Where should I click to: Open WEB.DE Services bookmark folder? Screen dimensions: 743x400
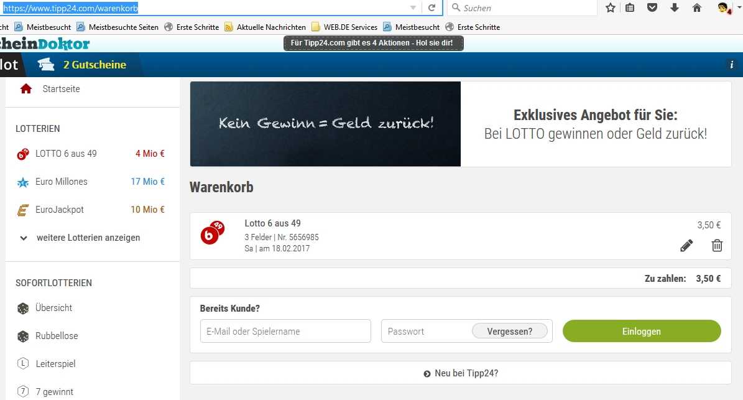click(344, 27)
